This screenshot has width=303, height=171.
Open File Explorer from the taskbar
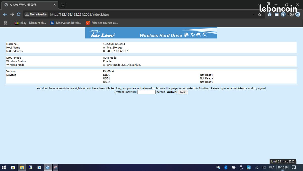pos(22,167)
